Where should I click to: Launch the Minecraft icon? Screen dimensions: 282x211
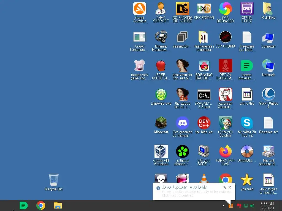[161, 125]
